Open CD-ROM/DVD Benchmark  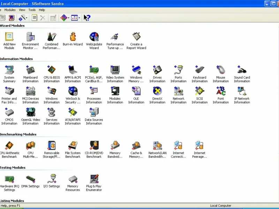(x=94, y=149)
